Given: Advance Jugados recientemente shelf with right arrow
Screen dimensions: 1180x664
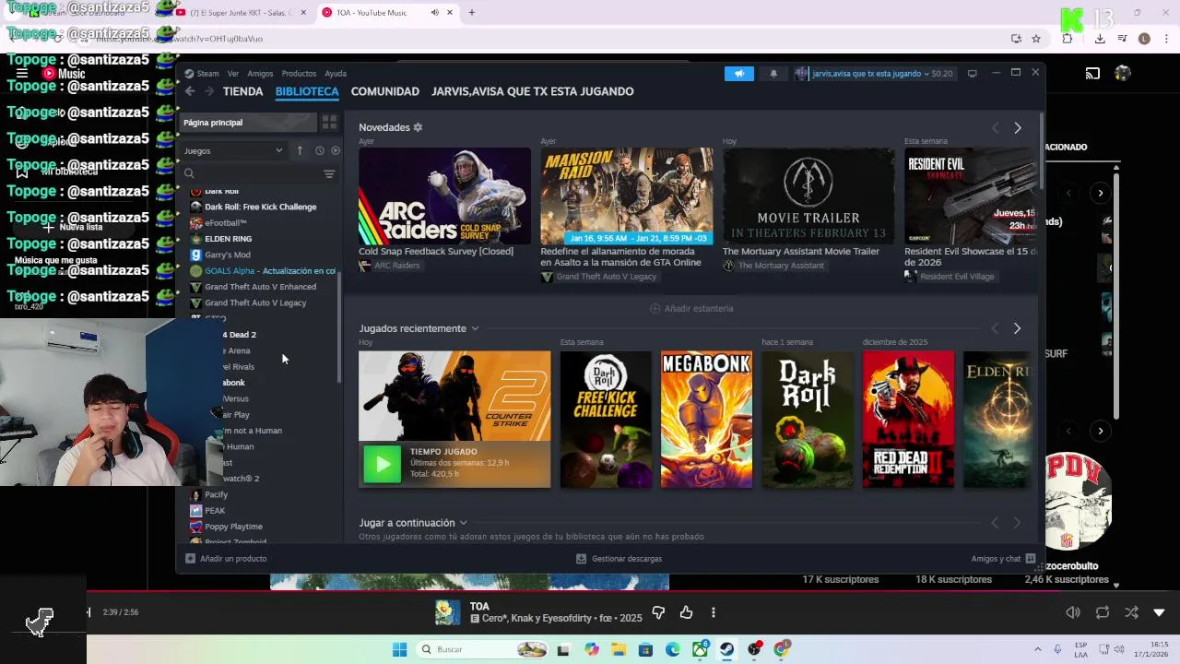Looking at the screenshot, I should pos(1017,328).
